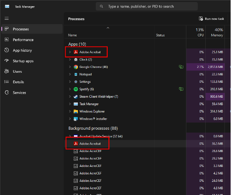Expand the Spotify (6) group
The height and width of the screenshot is (195, 231).
pyautogui.click(x=70, y=89)
